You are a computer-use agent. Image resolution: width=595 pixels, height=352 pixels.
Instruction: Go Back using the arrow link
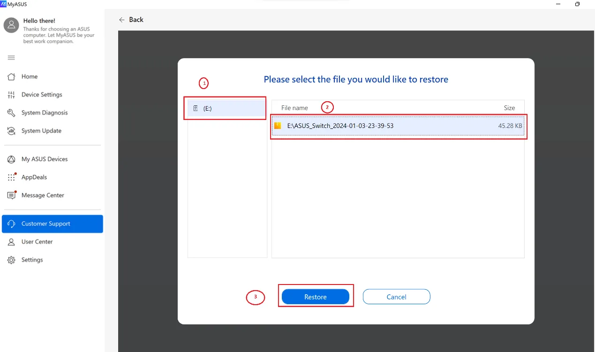[131, 20]
